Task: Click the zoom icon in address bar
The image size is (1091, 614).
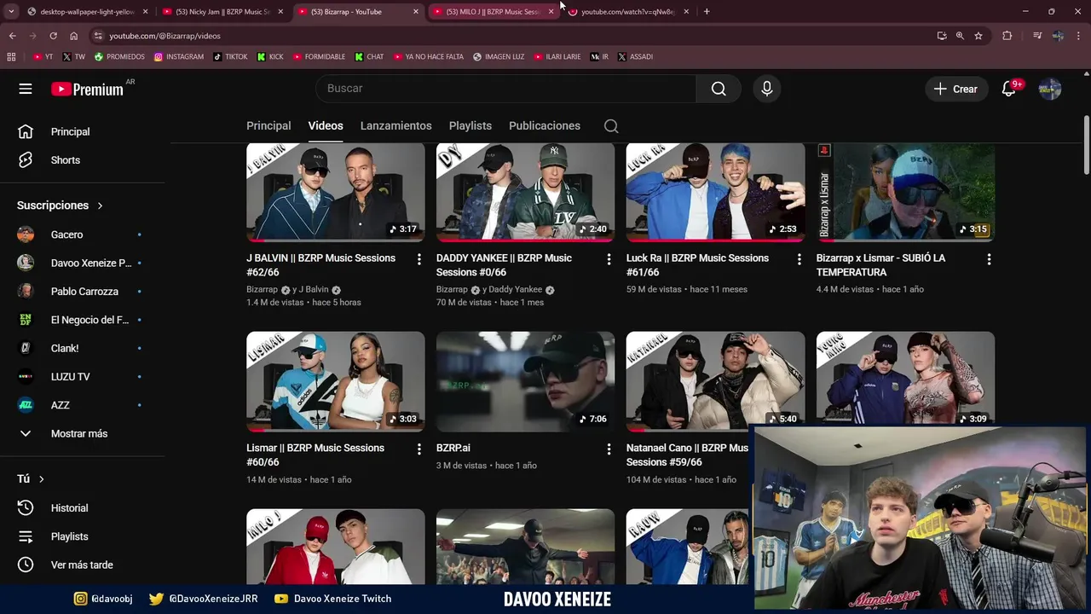Action: coord(960,36)
